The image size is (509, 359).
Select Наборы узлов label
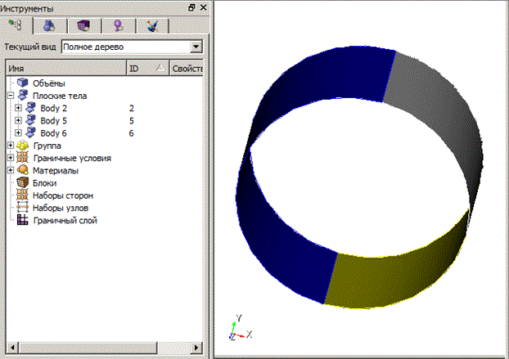pos(61,209)
